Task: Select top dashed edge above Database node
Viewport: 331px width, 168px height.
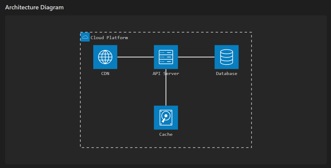Action: [x=227, y=32]
